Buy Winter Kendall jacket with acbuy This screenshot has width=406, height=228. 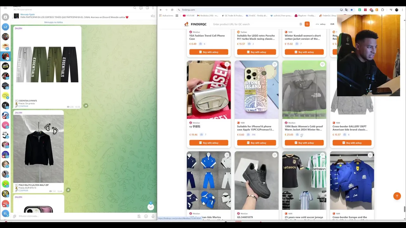(x=304, y=52)
